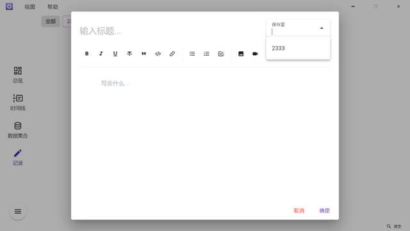Insert a code block

pos(158,54)
